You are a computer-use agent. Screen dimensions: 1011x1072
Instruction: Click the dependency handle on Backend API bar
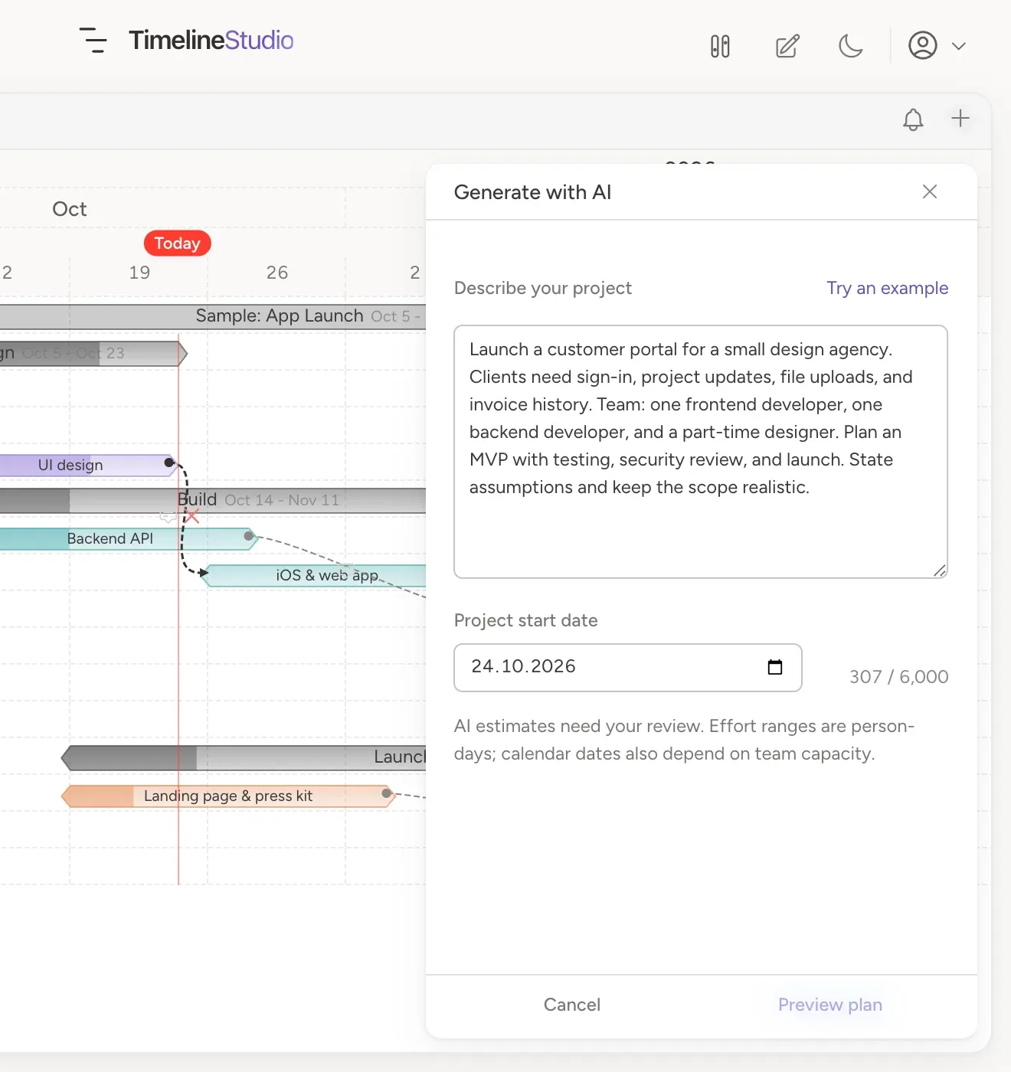pos(249,536)
